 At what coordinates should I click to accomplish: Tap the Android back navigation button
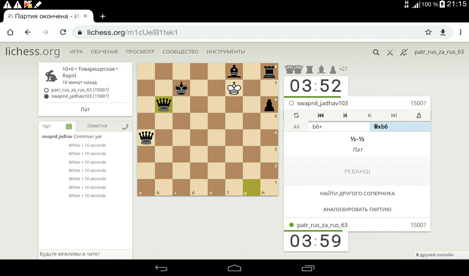pyautogui.click(x=161, y=268)
